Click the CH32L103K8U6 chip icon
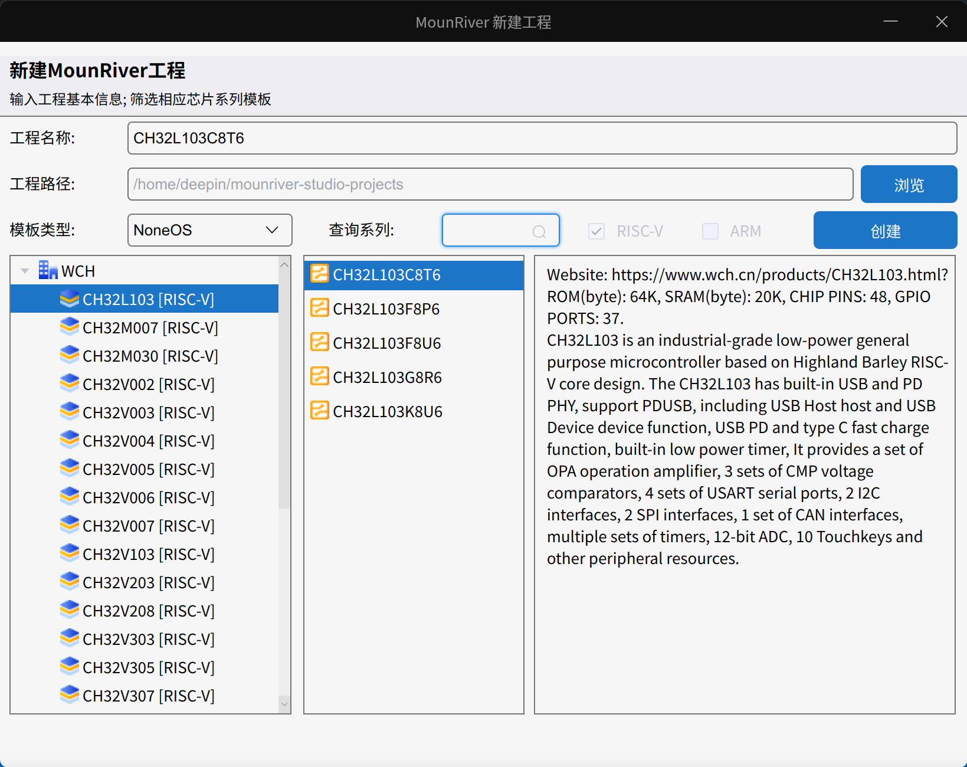Image resolution: width=967 pixels, height=767 pixels. pos(320,411)
